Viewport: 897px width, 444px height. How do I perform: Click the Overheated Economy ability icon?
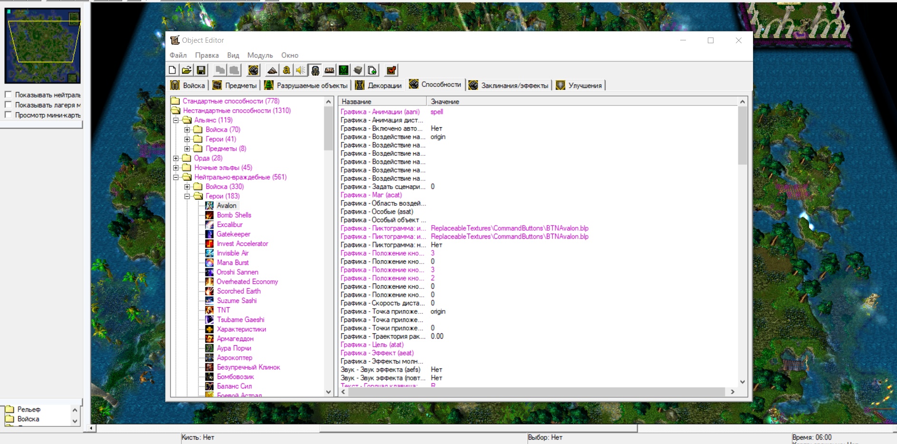pos(209,282)
